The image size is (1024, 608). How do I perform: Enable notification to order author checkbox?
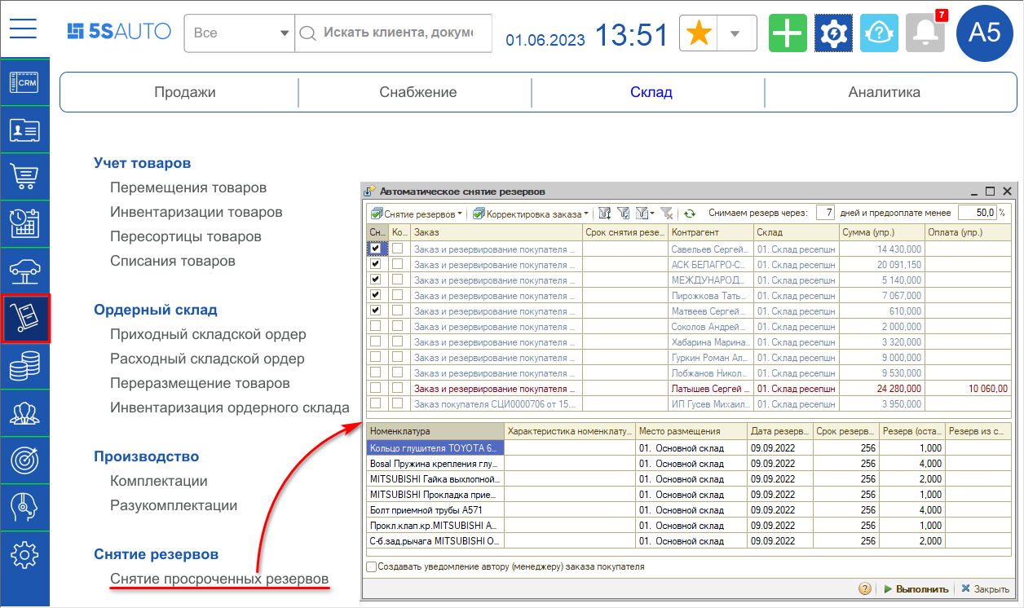pyautogui.click(x=372, y=566)
